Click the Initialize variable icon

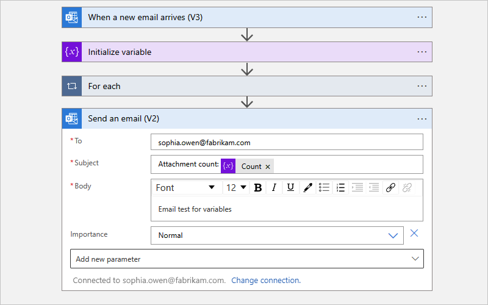pyautogui.click(x=72, y=52)
